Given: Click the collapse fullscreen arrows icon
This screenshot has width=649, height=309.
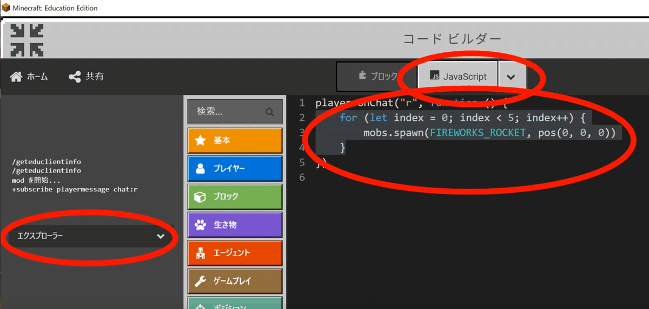Looking at the screenshot, I should [x=27, y=40].
